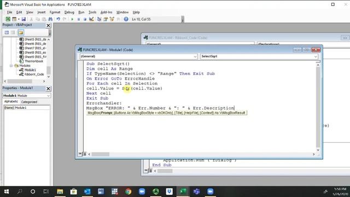
Task: Click the Break pause icon
Action: point(79,19)
